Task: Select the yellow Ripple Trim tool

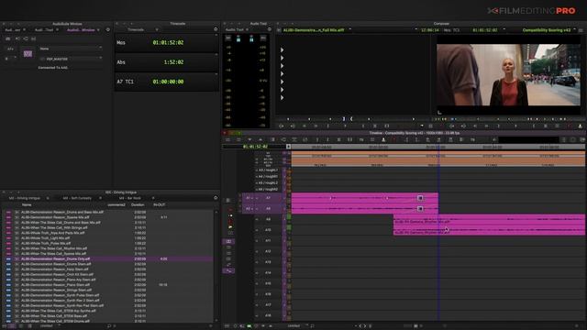Action: tap(230, 226)
